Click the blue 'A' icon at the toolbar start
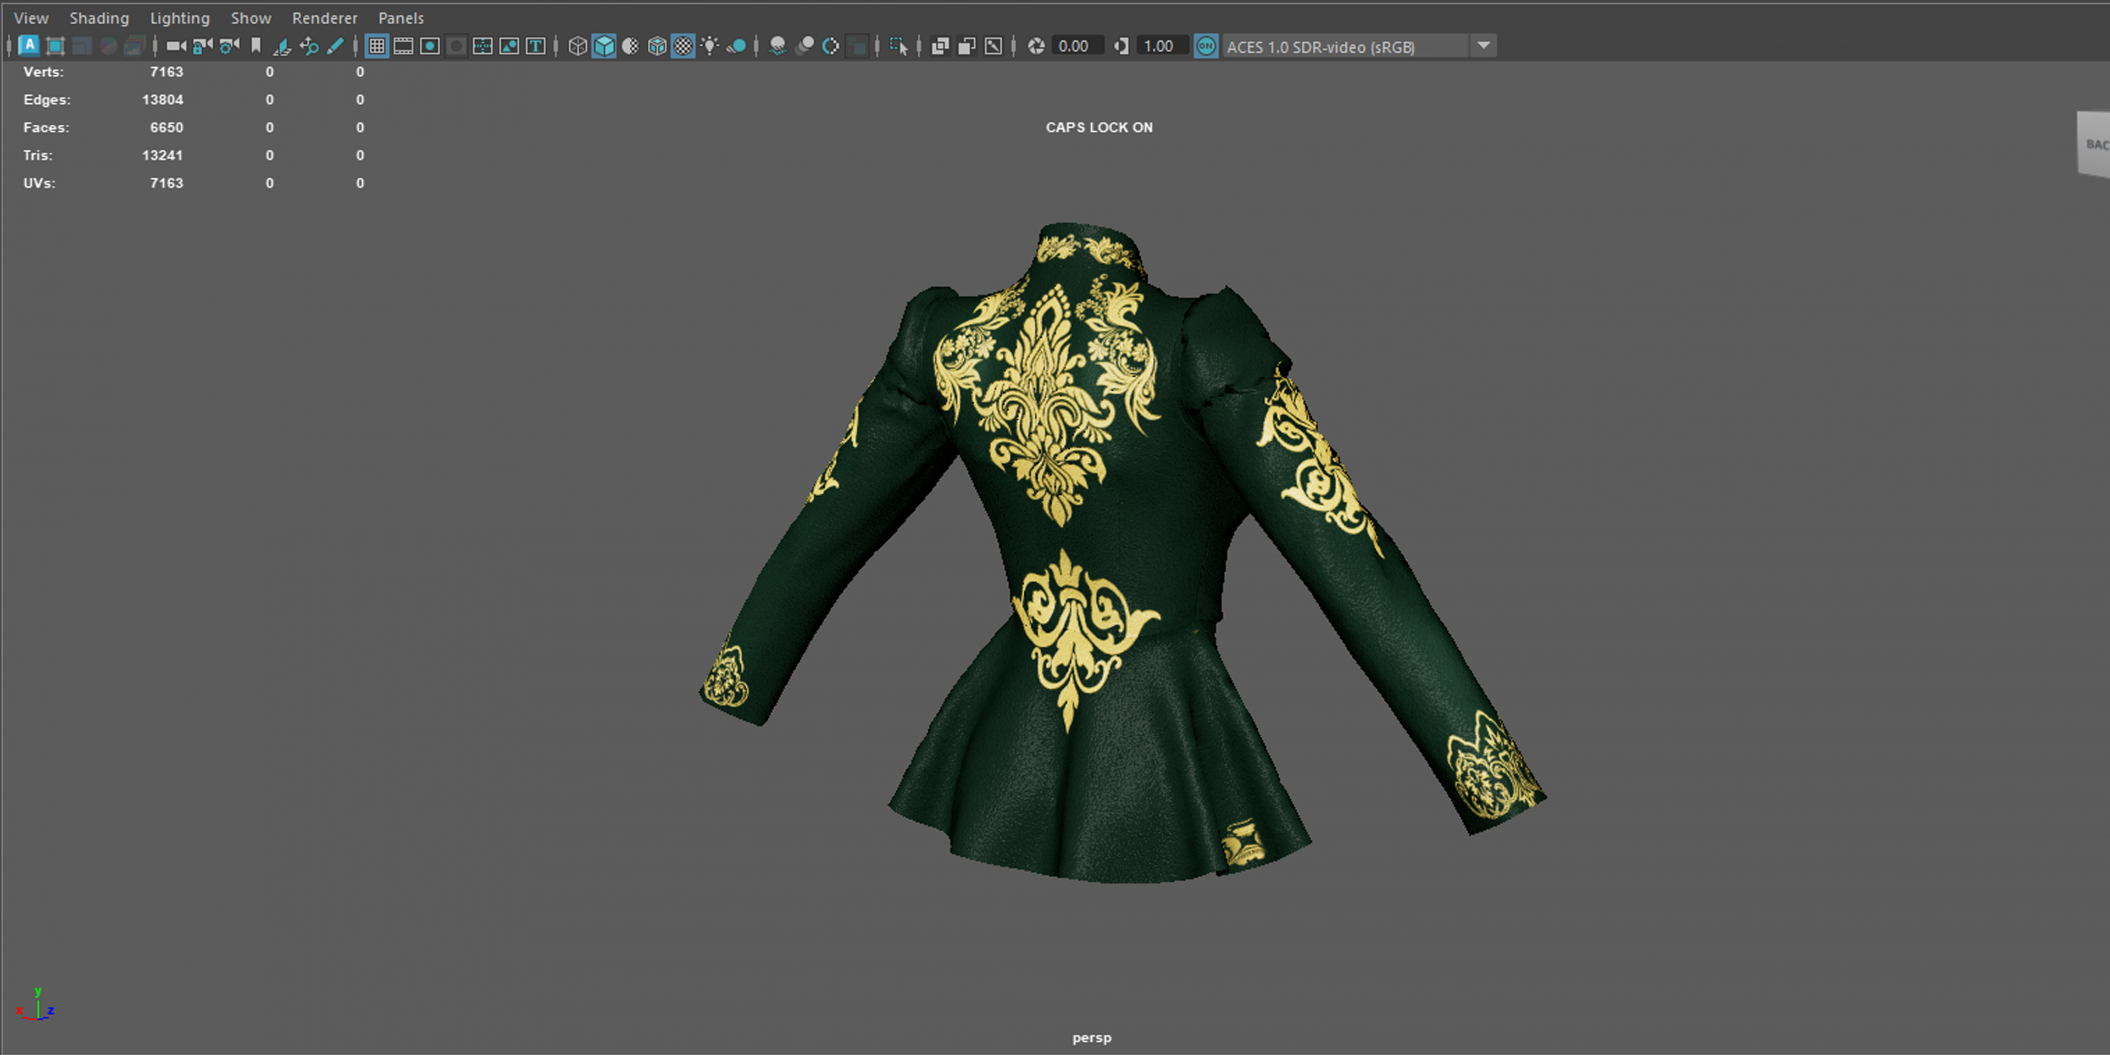 [x=30, y=46]
